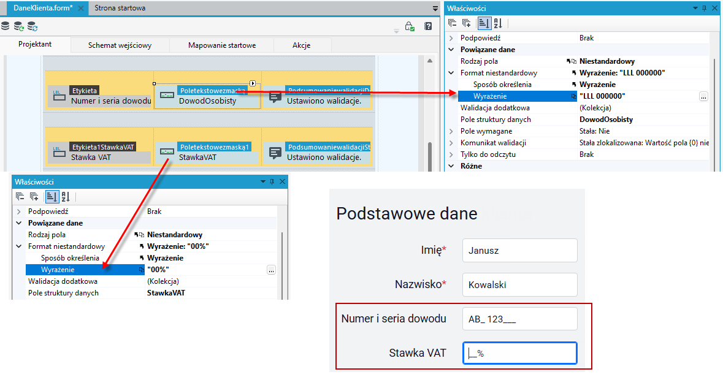Click the Nazwisko input field

[519, 285]
